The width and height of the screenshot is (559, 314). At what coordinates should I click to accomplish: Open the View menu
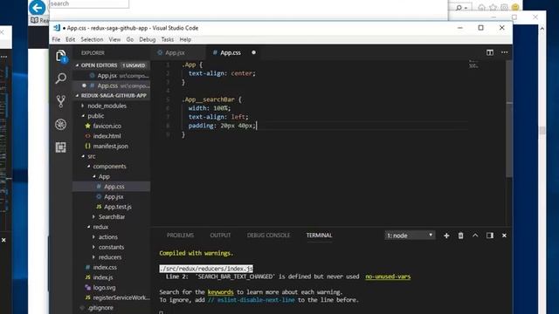click(114, 39)
